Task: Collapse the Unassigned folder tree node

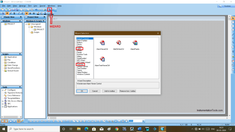Action: coord(26,24)
